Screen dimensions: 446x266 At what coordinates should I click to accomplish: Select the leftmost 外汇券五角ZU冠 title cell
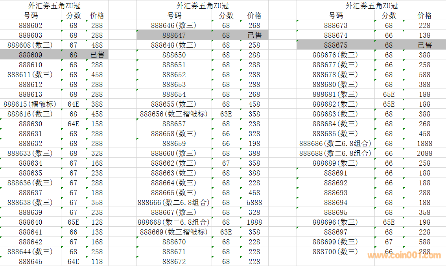54,6
